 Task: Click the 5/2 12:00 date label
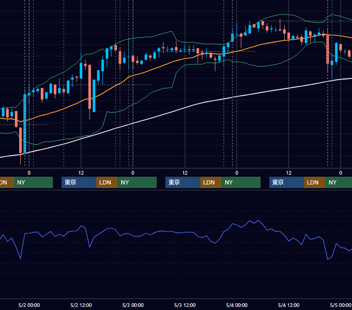pyautogui.click(x=81, y=305)
